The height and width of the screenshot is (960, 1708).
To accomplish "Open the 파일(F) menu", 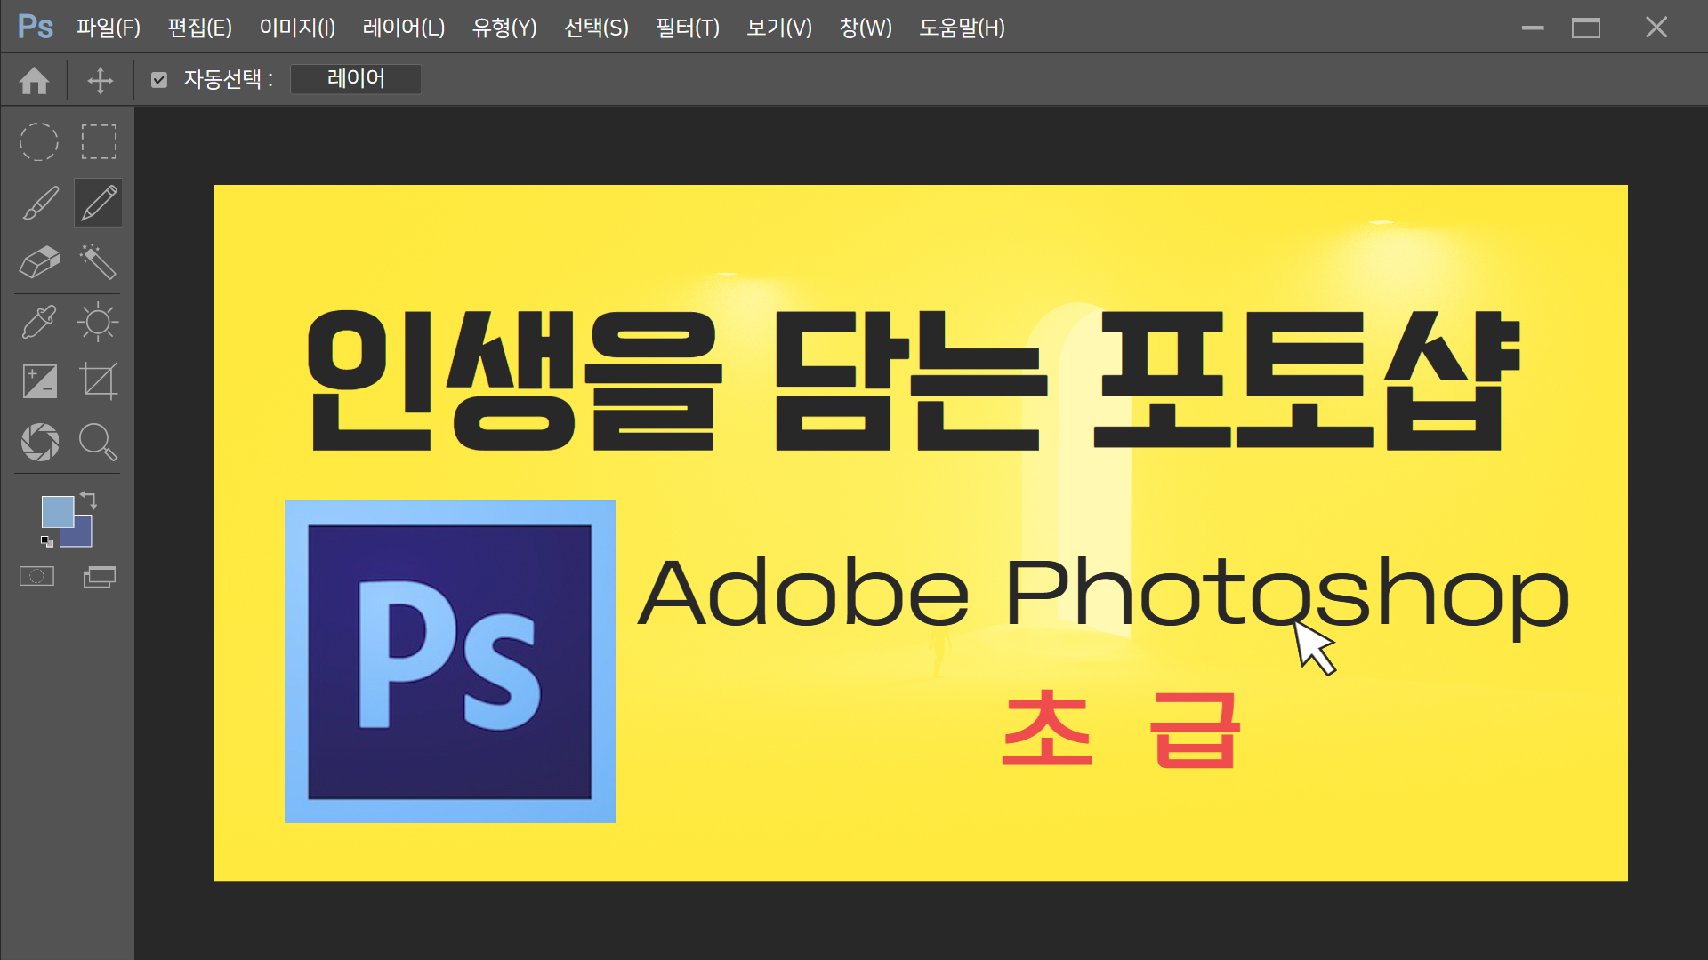I will click(x=109, y=28).
